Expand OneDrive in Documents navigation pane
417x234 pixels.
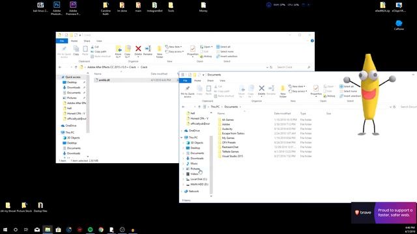(182, 131)
